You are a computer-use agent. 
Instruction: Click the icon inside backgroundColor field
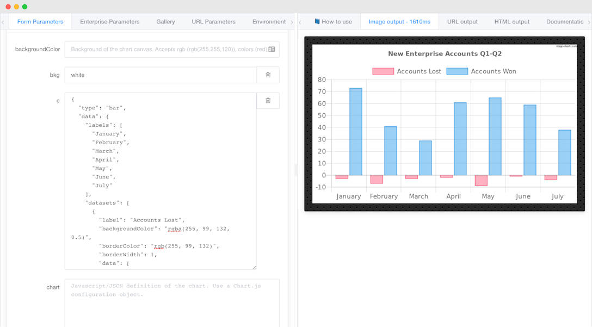click(272, 50)
